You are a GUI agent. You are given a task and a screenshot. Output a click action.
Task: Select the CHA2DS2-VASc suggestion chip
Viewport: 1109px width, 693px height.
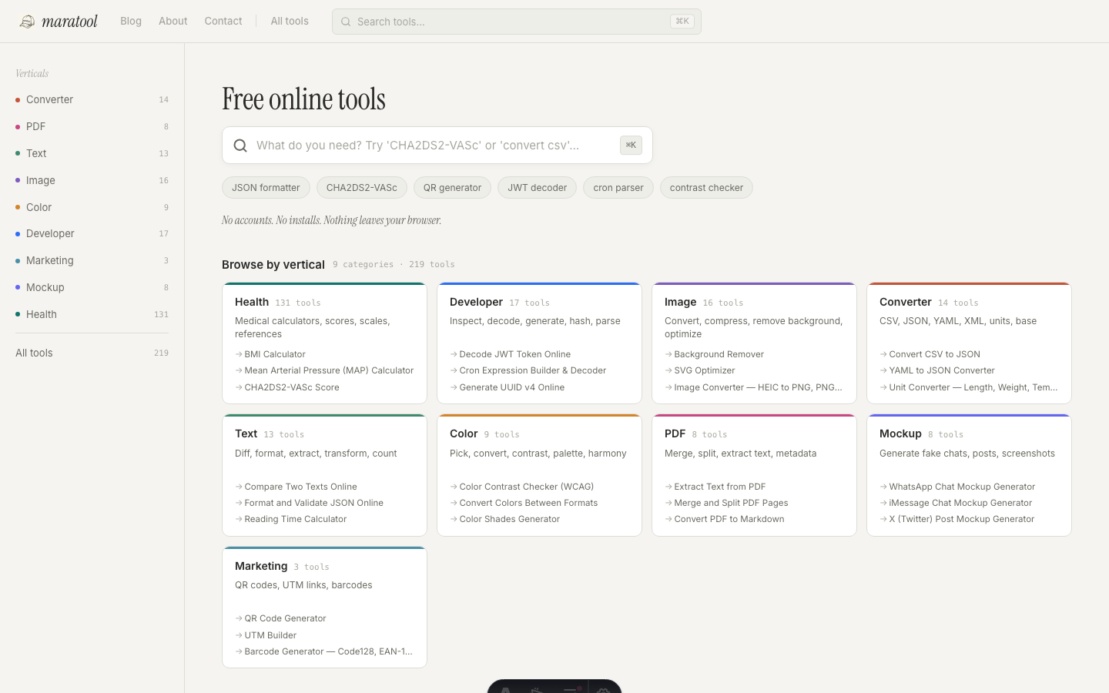pos(362,188)
